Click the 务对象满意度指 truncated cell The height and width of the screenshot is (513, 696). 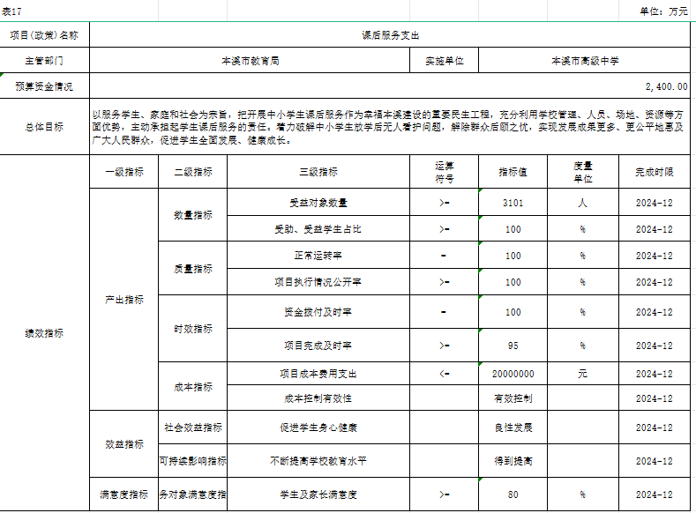pyautogui.click(x=193, y=494)
